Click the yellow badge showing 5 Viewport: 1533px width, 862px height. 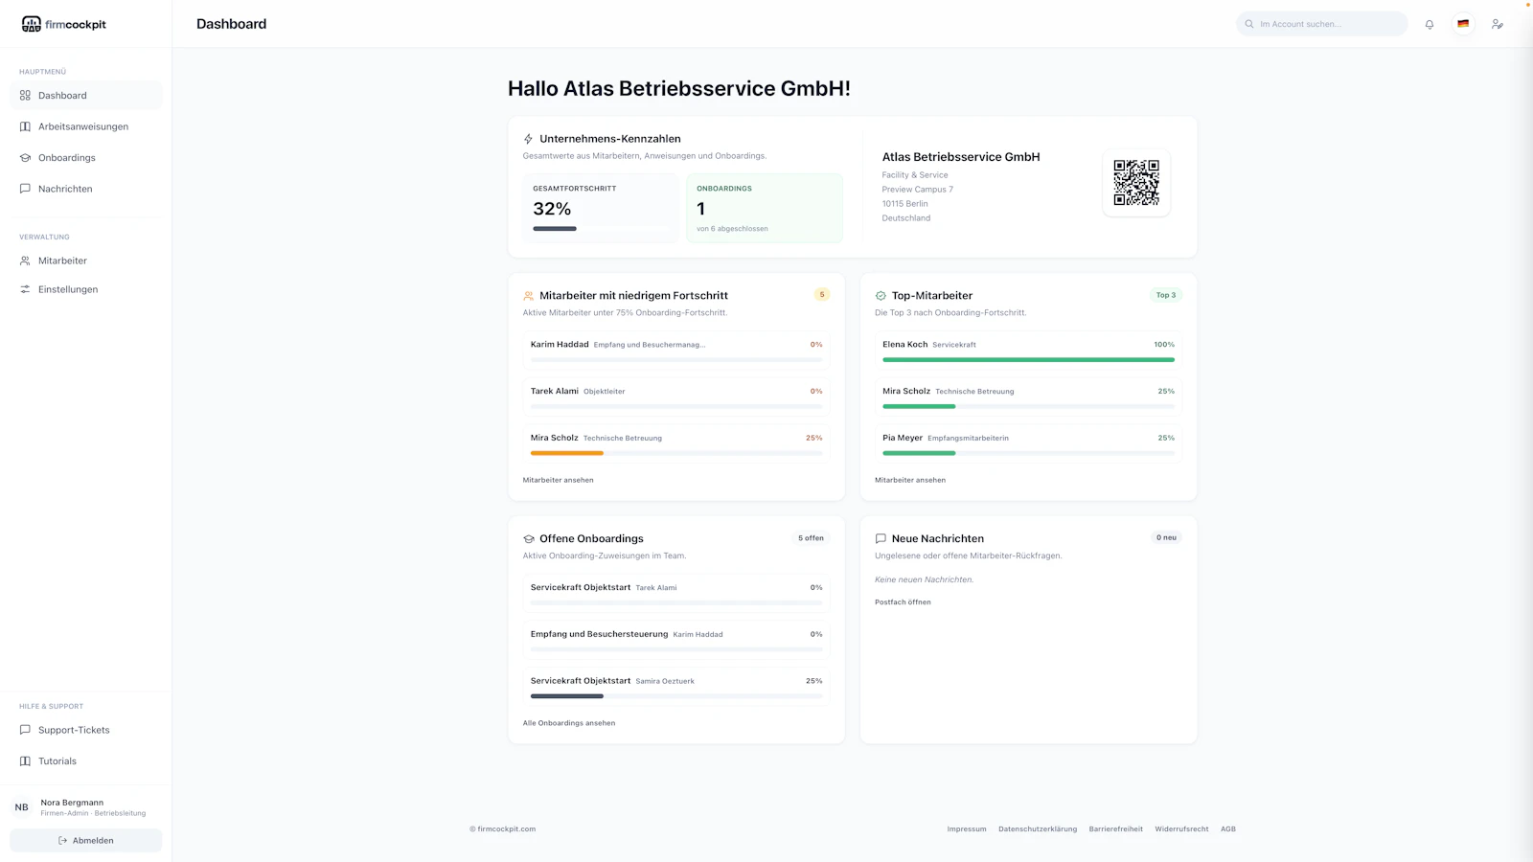pos(822,295)
